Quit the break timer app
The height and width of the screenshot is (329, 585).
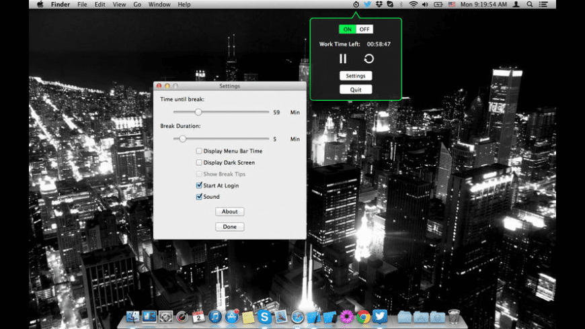pos(356,90)
